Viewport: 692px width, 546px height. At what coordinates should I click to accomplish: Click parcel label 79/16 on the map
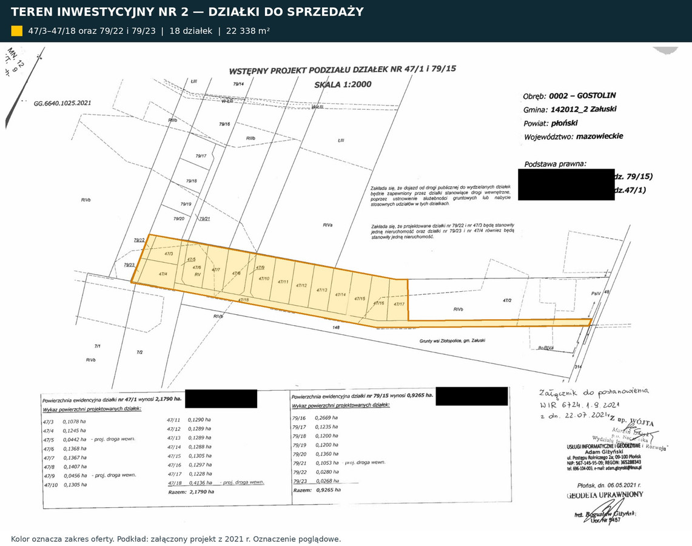(x=224, y=124)
